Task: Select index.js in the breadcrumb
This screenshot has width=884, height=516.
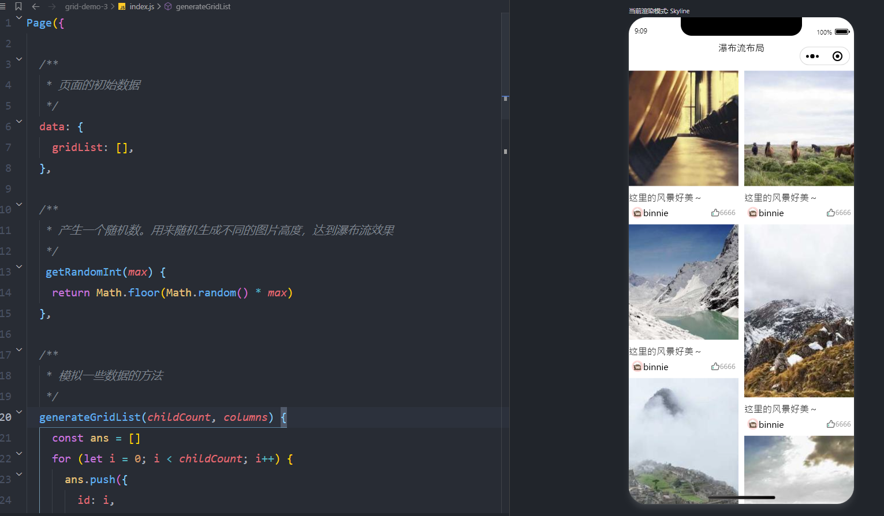Action: click(141, 6)
